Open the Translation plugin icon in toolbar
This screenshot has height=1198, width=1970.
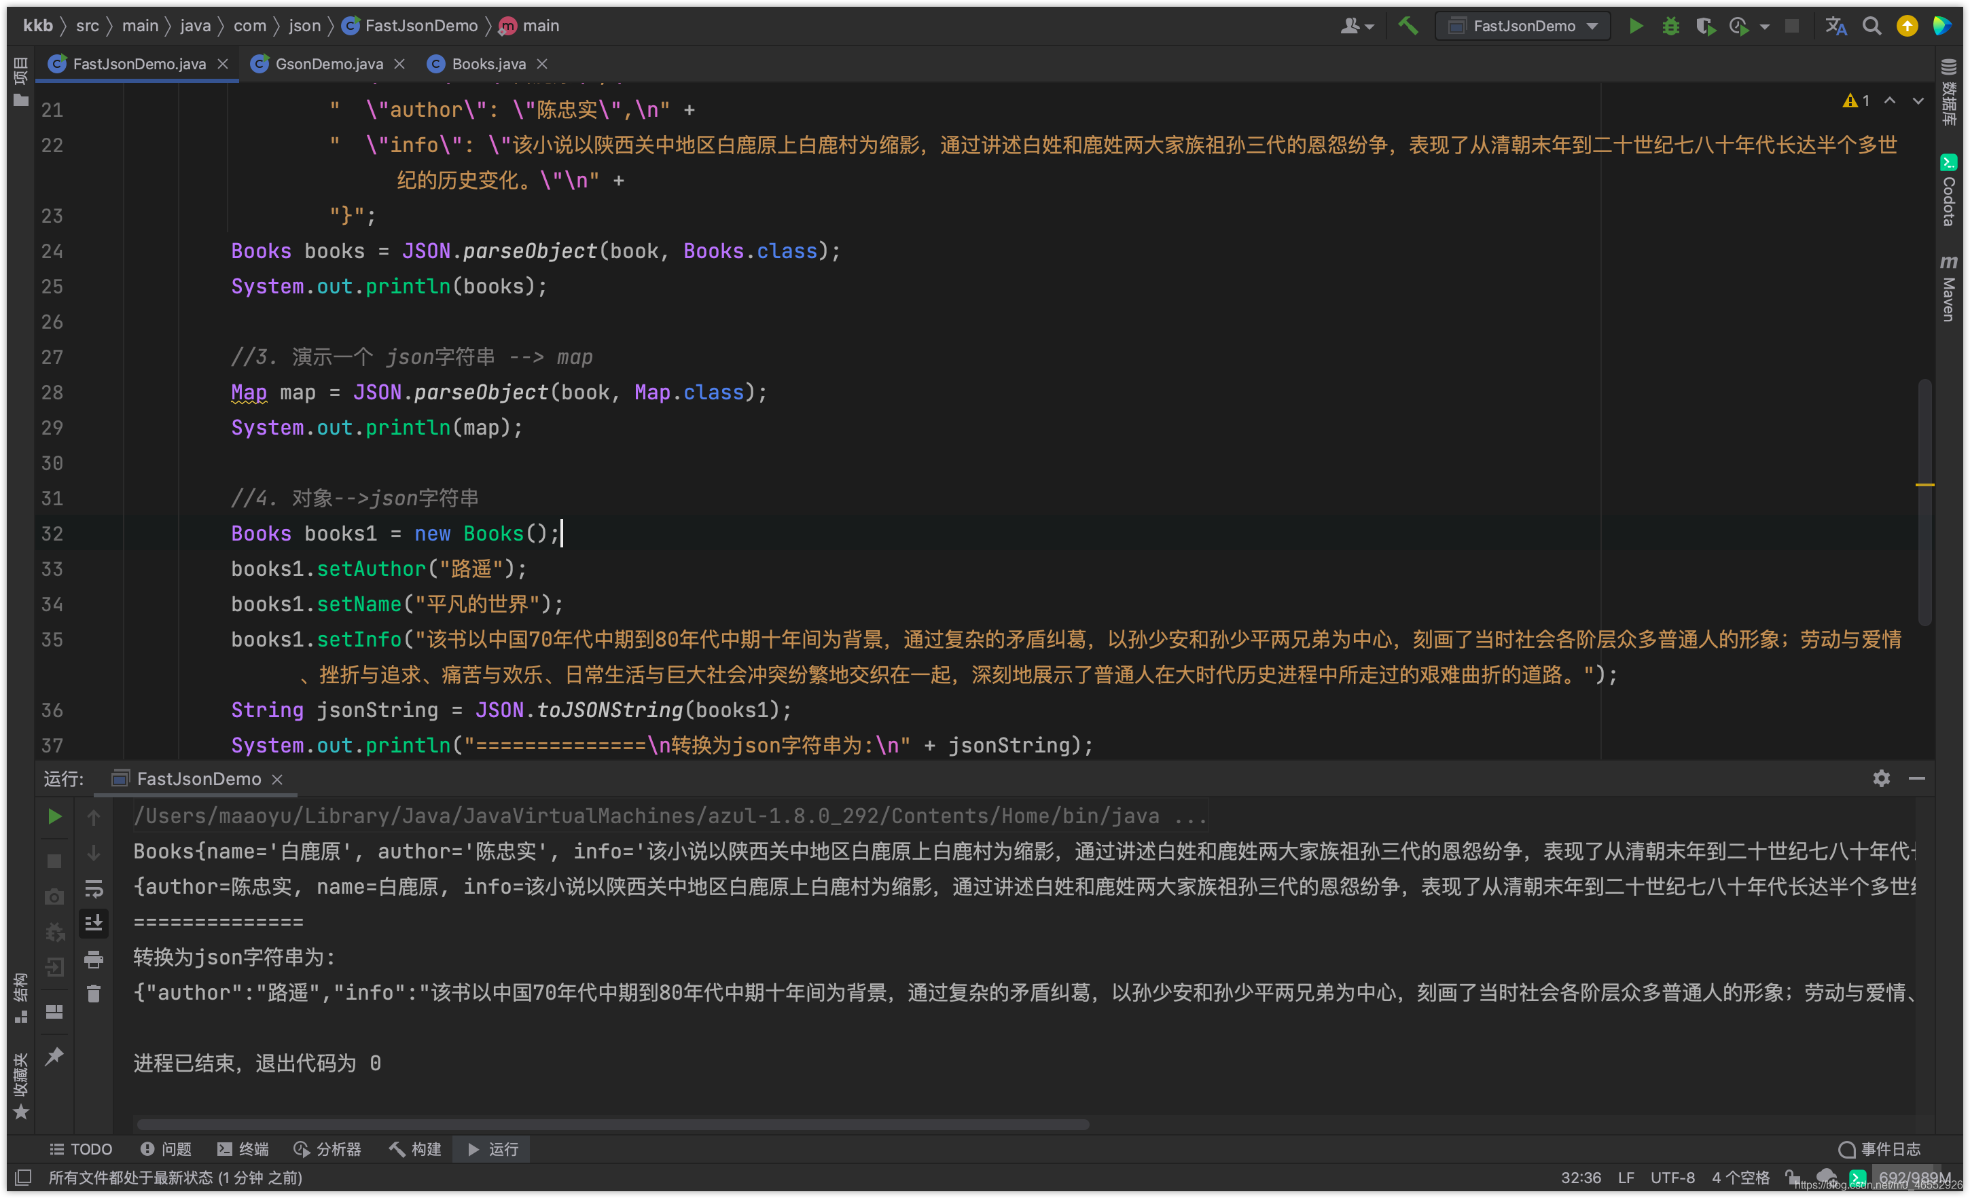pyautogui.click(x=1835, y=26)
